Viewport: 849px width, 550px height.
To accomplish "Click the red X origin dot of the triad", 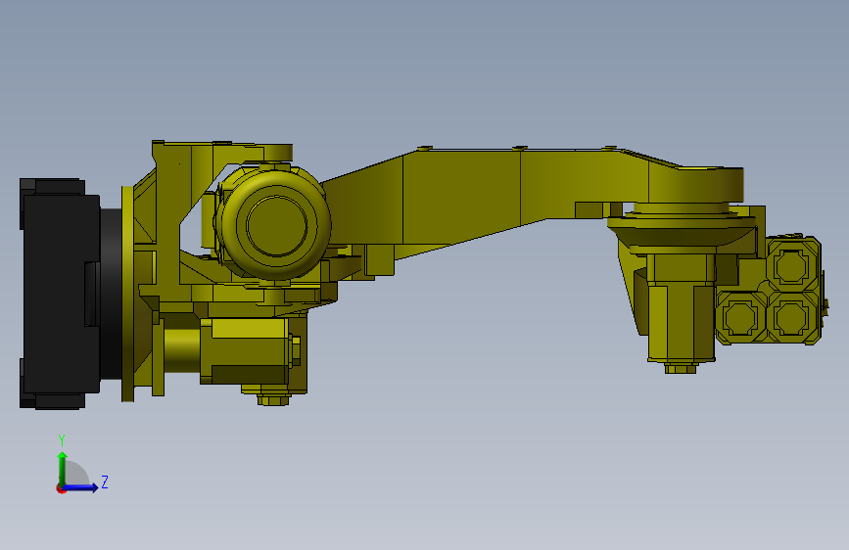I will (x=61, y=488).
